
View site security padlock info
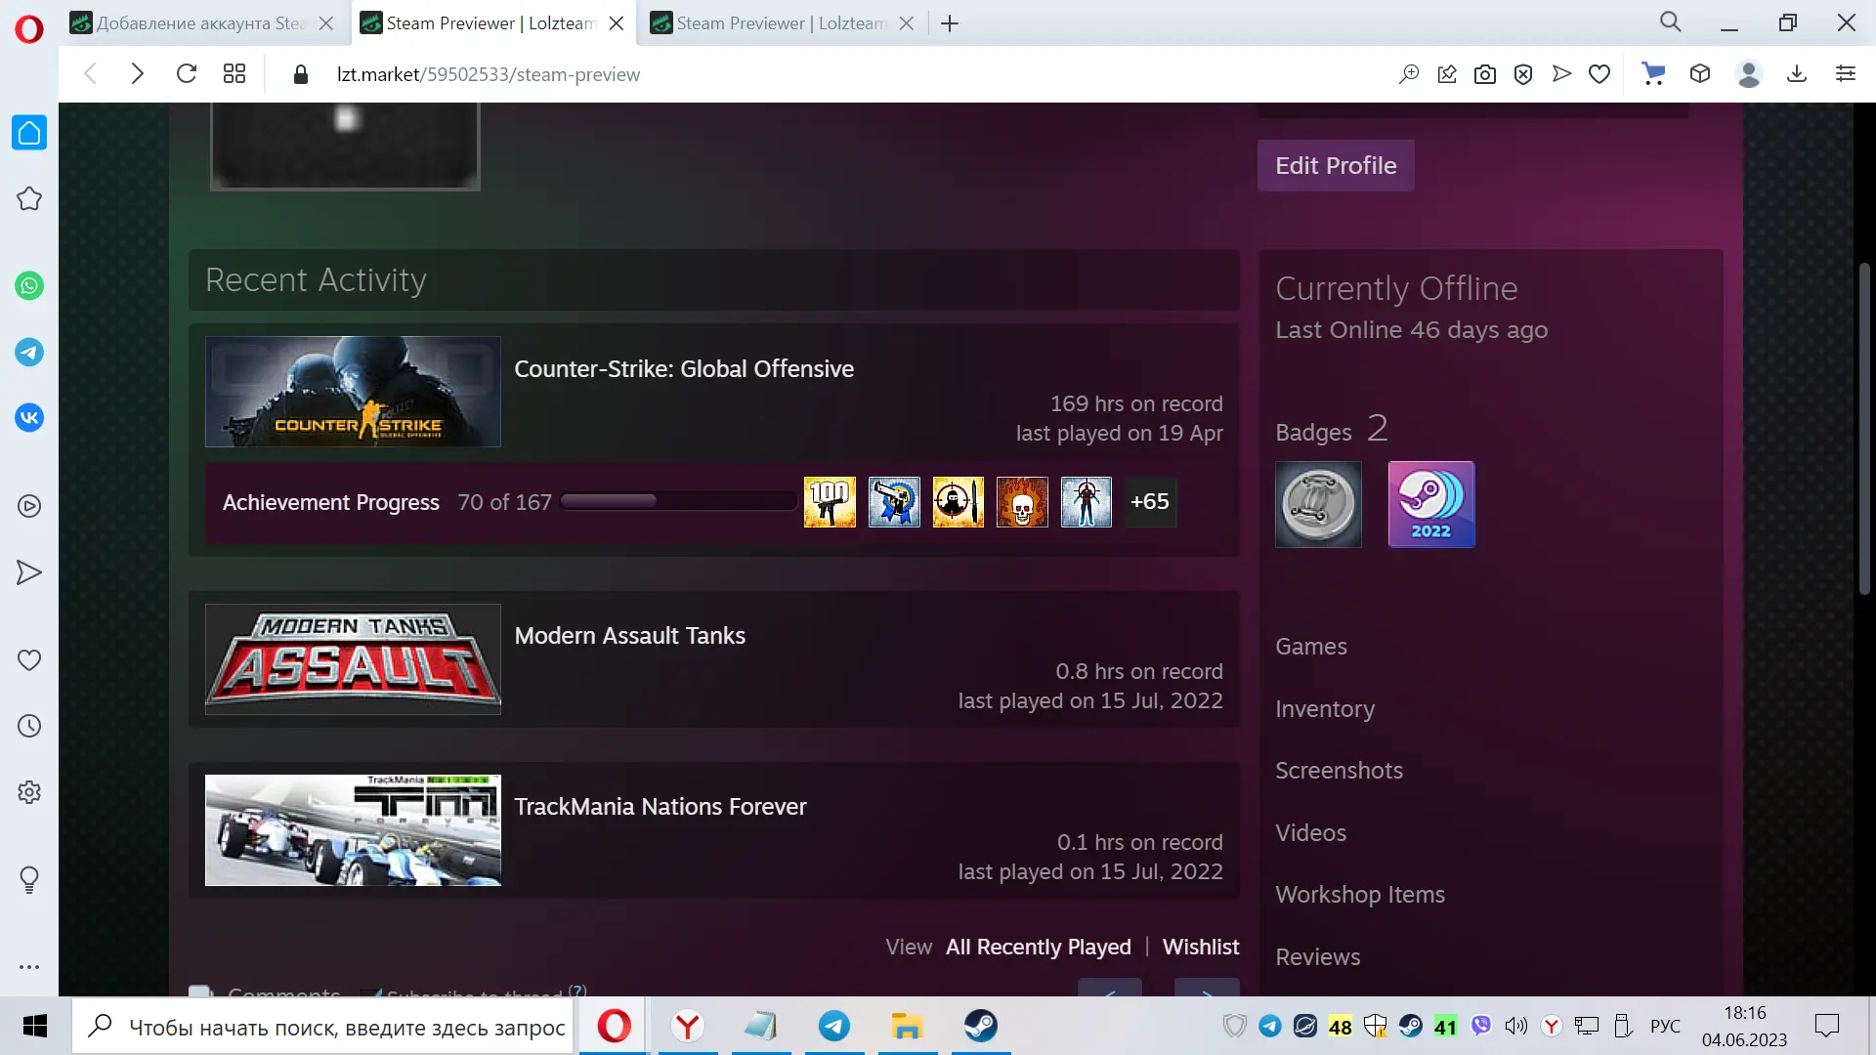click(x=301, y=74)
